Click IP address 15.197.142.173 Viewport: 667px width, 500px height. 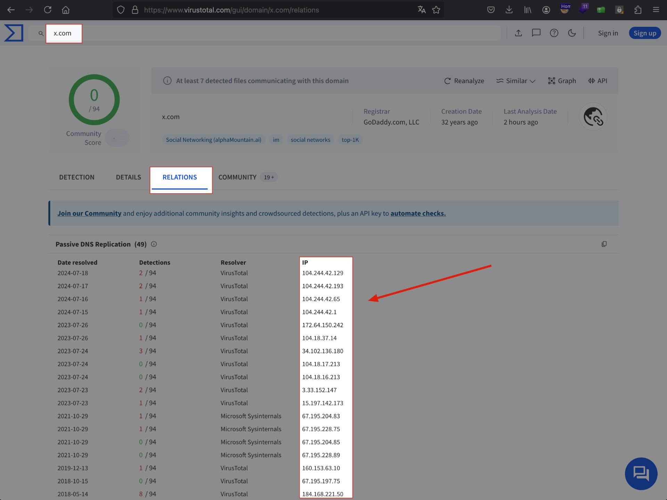coord(323,403)
